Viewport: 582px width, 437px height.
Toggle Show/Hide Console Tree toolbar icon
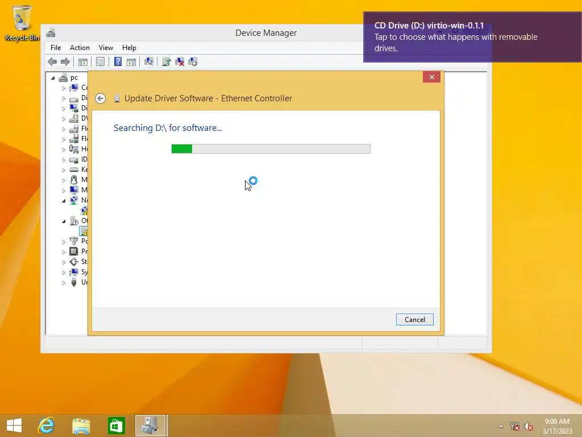click(83, 61)
